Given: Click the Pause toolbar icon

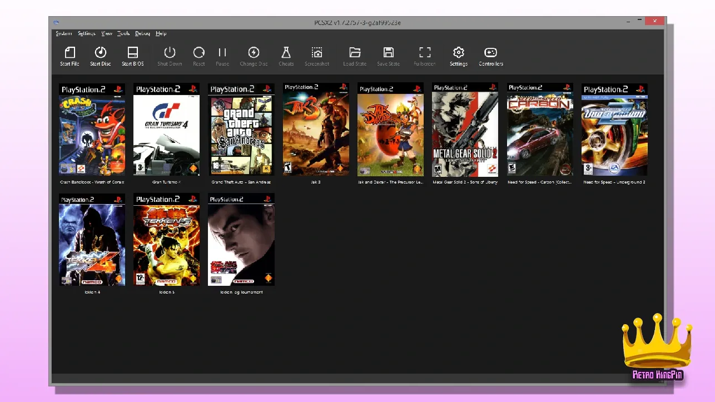Looking at the screenshot, I should [x=222, y=52].
